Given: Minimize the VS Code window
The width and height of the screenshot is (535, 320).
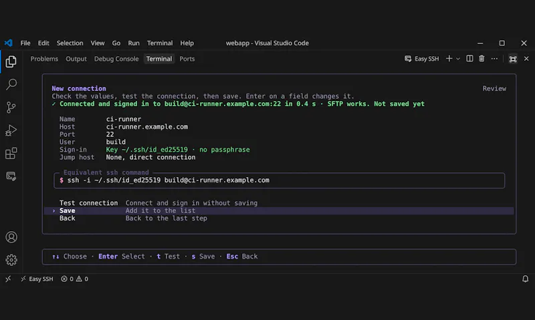Looking at the screenshot, I should (480, 43).
